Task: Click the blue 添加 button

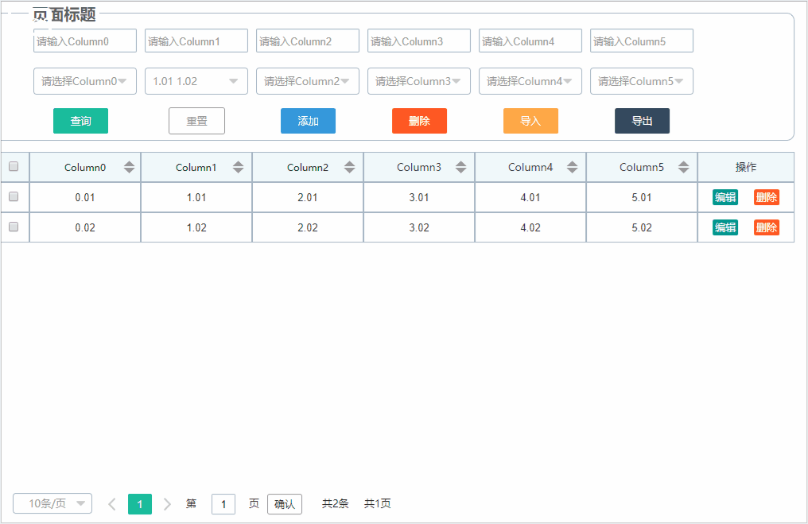Action: 308,121
